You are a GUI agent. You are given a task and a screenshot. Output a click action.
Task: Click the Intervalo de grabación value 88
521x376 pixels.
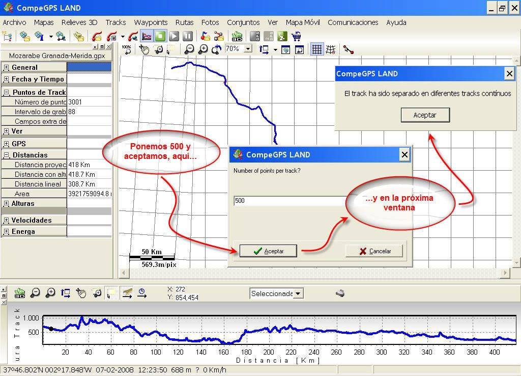[90, 112]
